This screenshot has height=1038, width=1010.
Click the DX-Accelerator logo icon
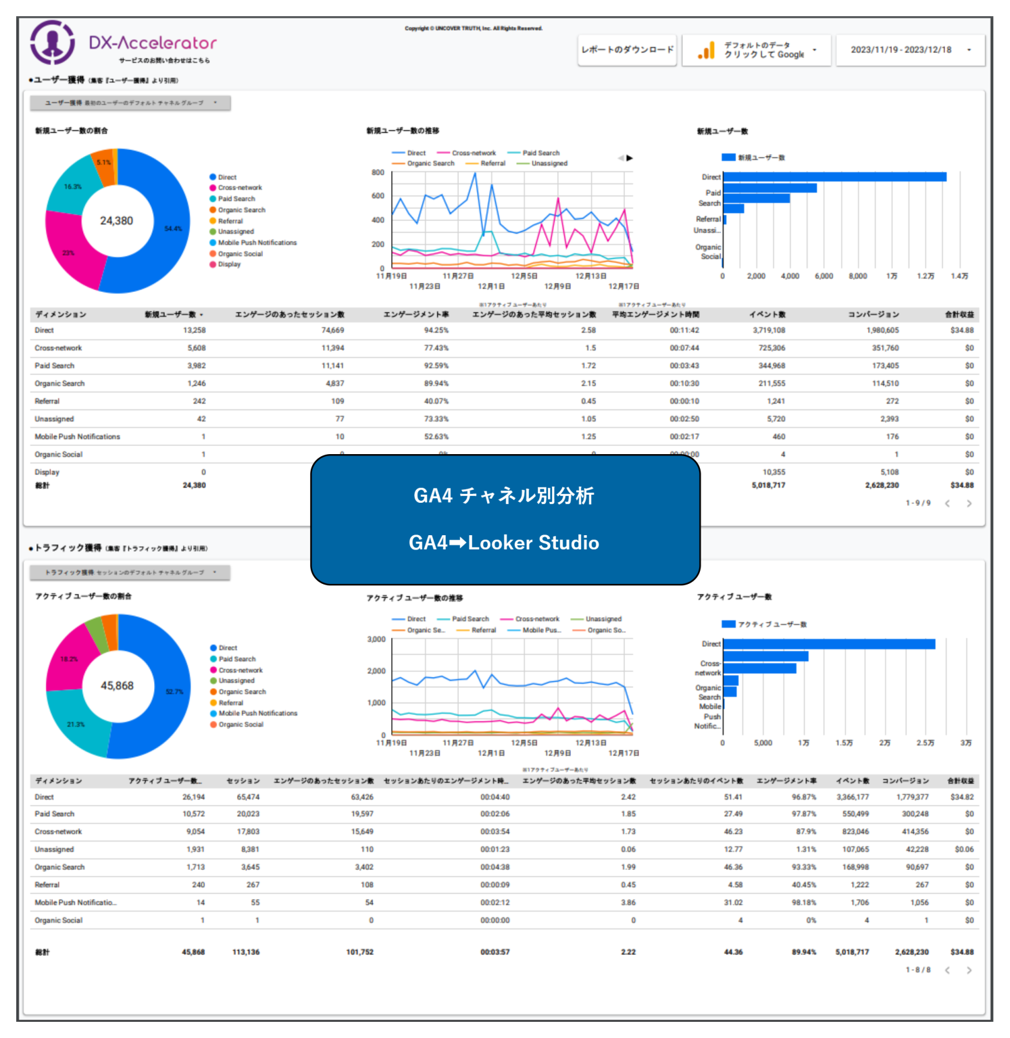point(52,43)
